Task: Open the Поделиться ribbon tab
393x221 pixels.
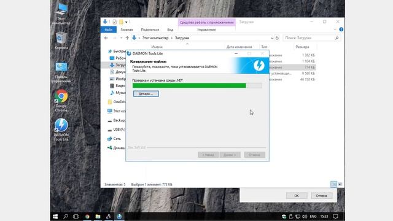Action: tap(150, 29)
